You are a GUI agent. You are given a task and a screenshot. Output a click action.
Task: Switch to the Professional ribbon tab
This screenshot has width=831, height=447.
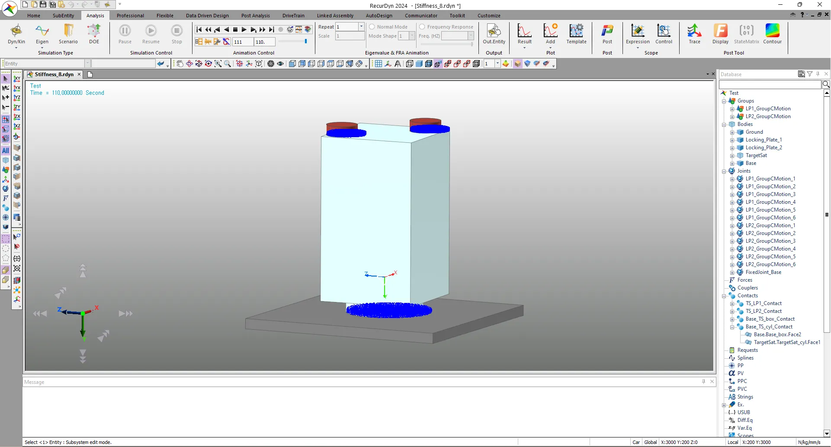[130, 16]
